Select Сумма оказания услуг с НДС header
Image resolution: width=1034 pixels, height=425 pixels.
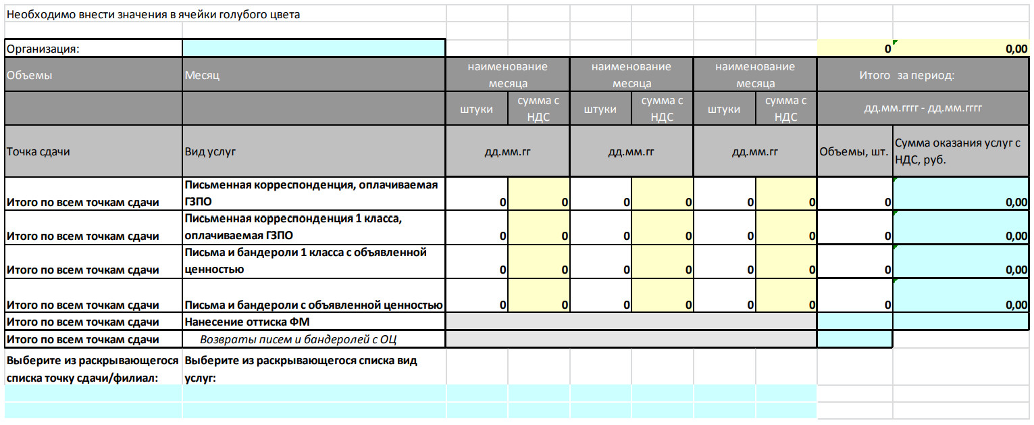[x=961, y=151]
